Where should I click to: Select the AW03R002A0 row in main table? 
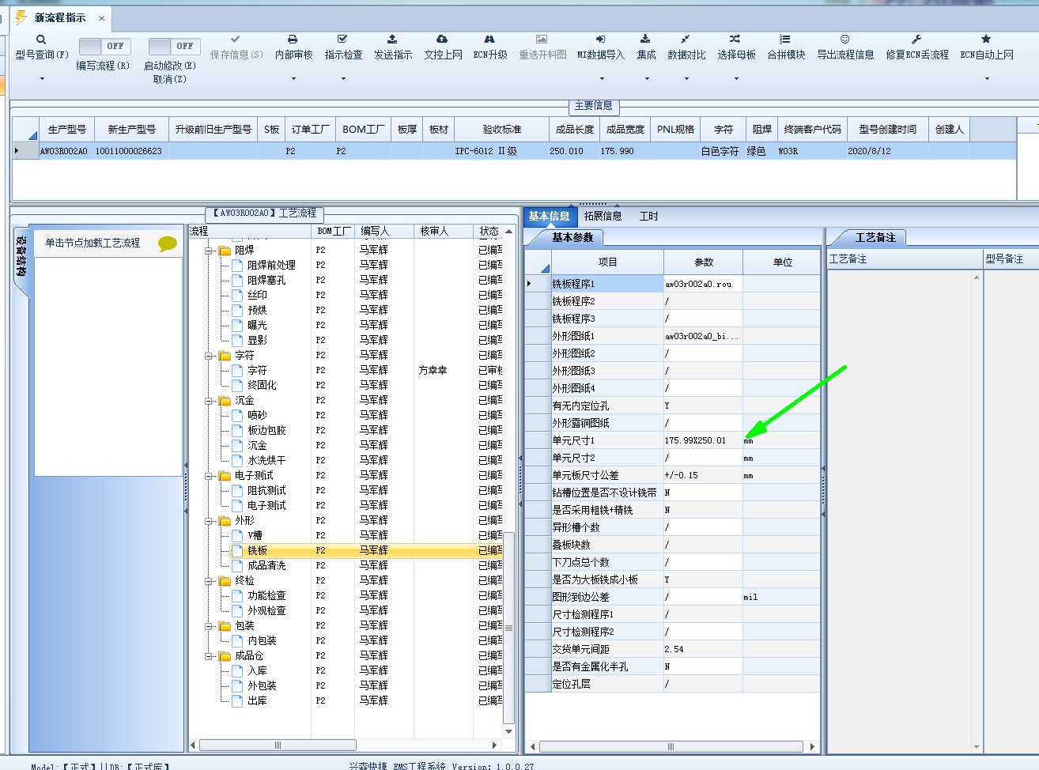click(x=514, y=150)
